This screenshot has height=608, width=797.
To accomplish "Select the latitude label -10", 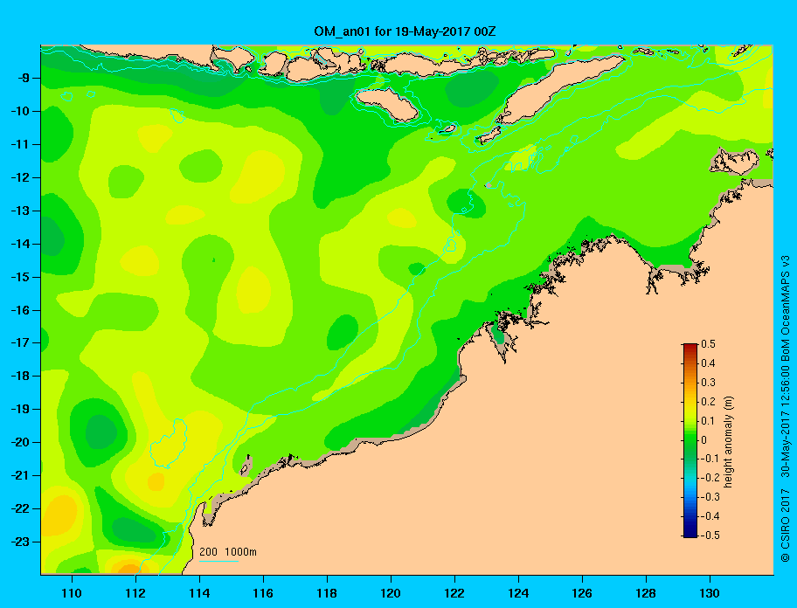I will (x=19, y=111).
